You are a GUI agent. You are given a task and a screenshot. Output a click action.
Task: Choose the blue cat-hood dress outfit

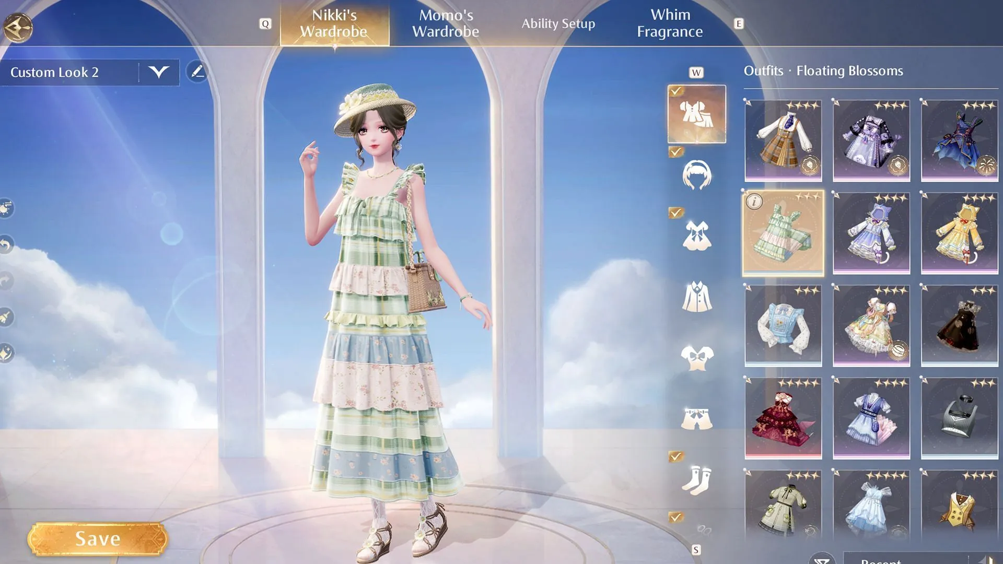pyautogui.click(x=871, y=233)
